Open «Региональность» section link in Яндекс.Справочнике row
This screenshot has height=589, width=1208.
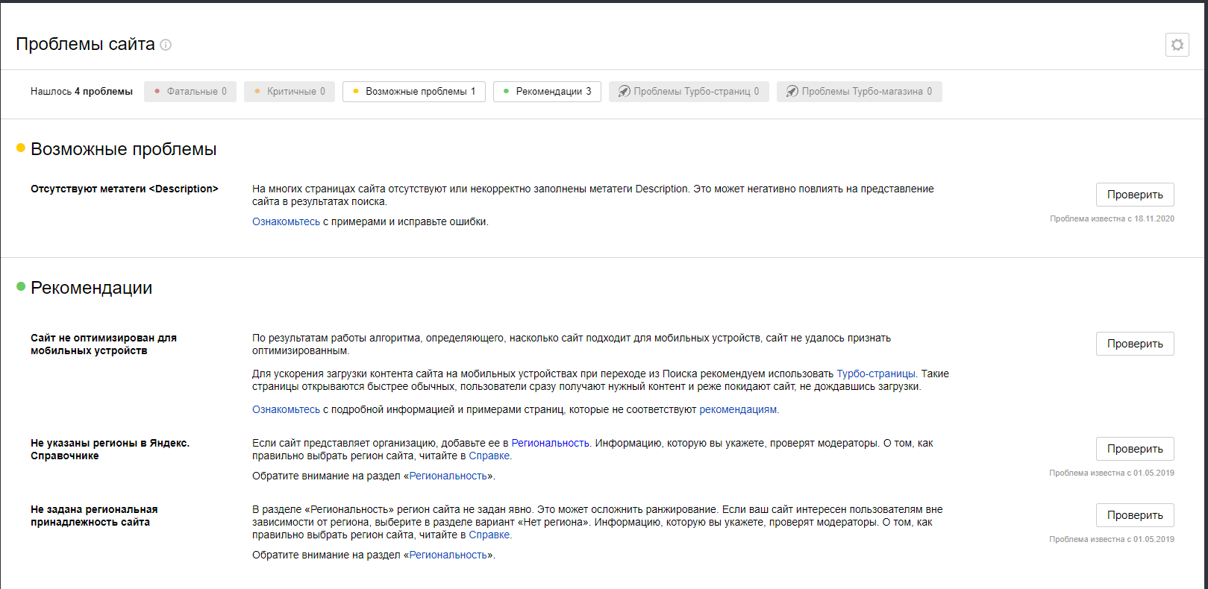[x=448, y=476]
